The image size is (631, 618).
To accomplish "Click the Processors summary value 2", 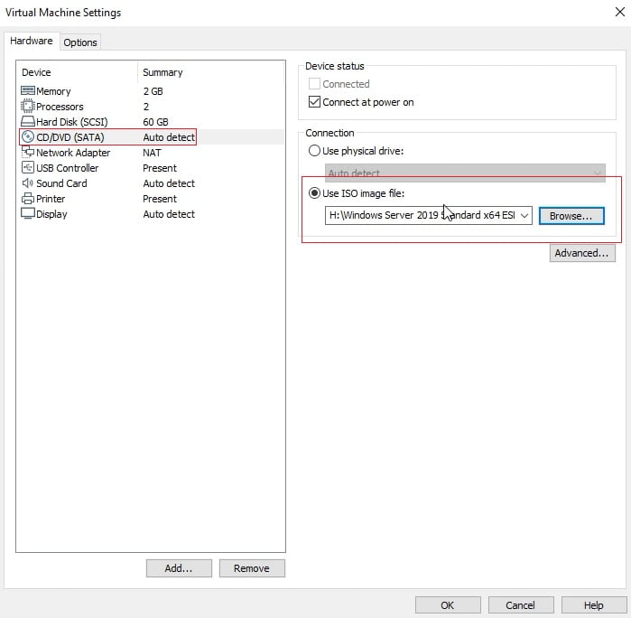I will coord(146,107).
